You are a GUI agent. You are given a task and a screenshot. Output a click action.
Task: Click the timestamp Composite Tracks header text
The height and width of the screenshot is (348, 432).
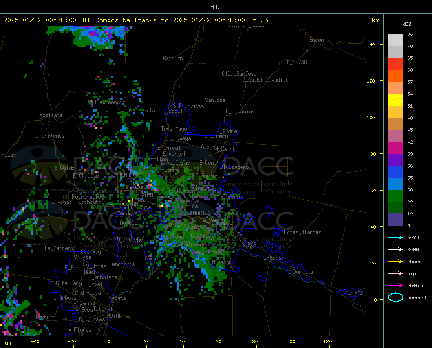click(135, 20)
